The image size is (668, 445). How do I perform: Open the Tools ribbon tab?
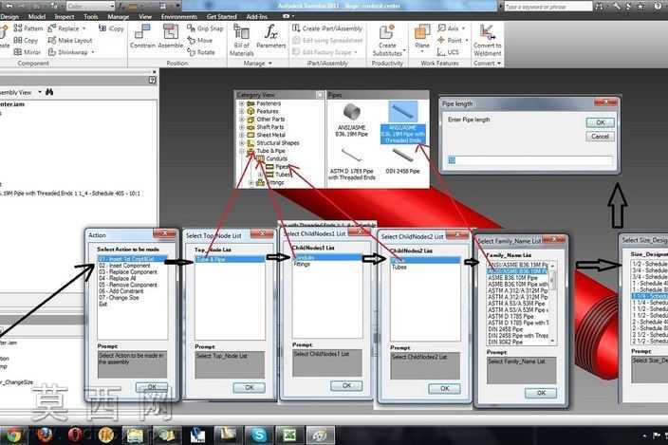tap(91, 17)
